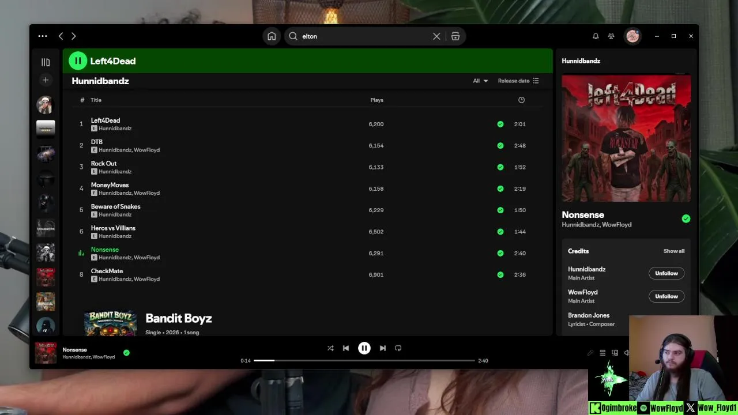Clear the search text 'elton'
Viewport: 738px width, 415px height.
coord(436,36)
